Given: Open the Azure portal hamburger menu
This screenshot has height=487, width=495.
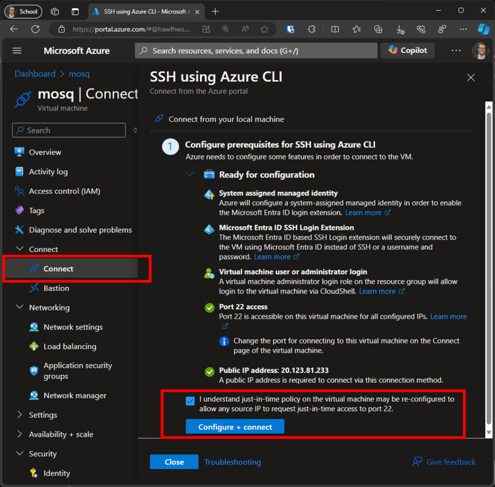Looking at the screenshot, I should [16, 50].
